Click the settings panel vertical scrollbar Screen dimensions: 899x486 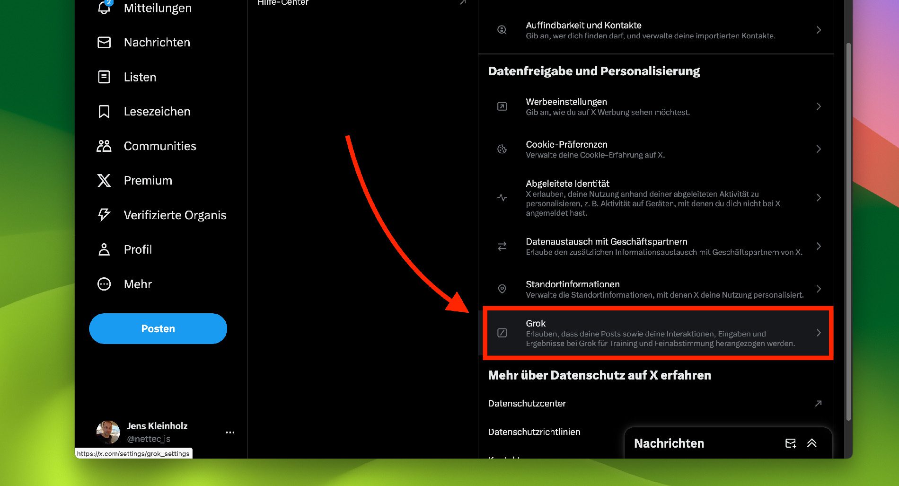[848, 232]
